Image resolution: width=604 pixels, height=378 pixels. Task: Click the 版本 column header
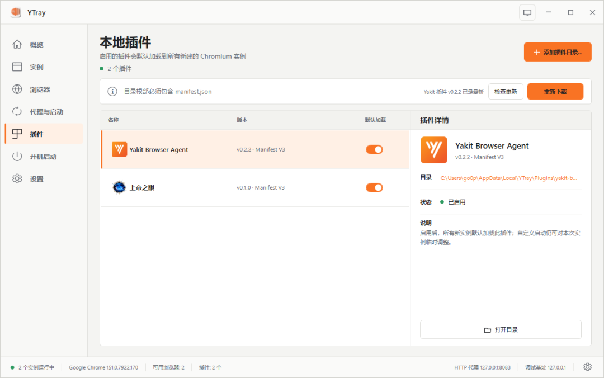tap(242, 120)
